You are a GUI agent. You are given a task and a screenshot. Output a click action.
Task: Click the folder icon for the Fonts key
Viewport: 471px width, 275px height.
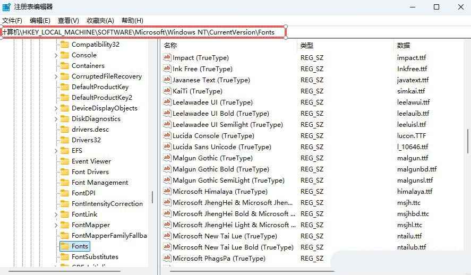[65, 246]
